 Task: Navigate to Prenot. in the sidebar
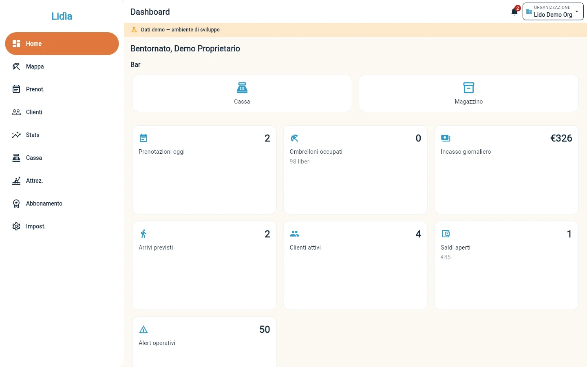pos(62,89)
